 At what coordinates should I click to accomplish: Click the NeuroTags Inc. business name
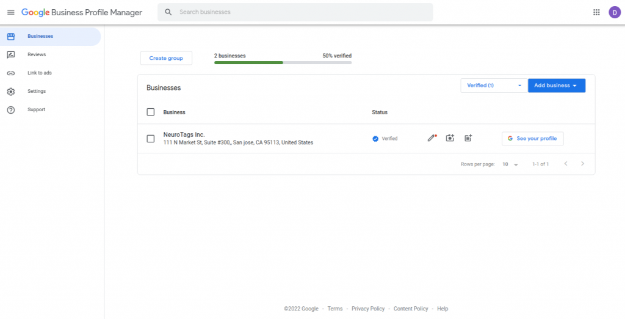pos(184,134)
